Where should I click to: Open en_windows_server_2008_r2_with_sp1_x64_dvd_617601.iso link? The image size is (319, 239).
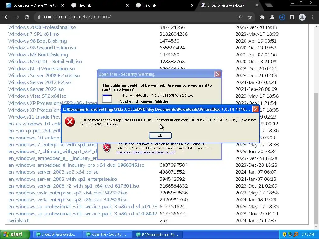coord(74,186)
